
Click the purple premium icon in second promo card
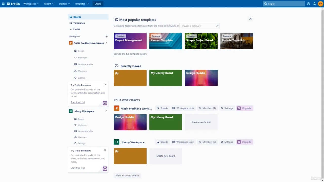click(105, 169)
